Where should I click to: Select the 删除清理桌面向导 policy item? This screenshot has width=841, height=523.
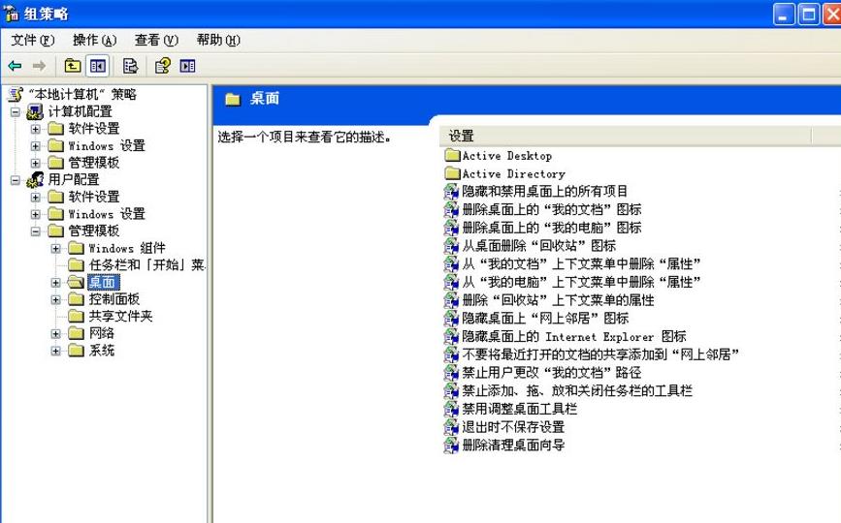click(512, 446)
